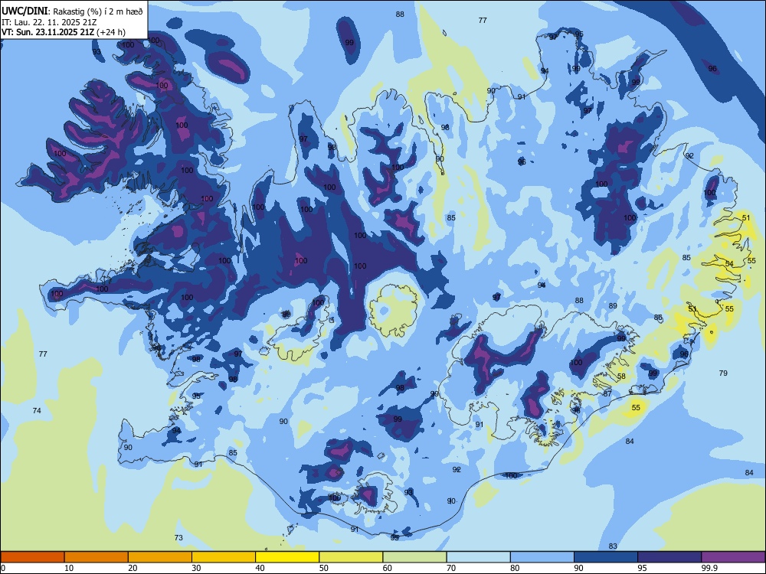Click the legend tick label '20'

(x=133, y=568)
